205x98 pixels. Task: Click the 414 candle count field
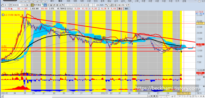point(97,5)
